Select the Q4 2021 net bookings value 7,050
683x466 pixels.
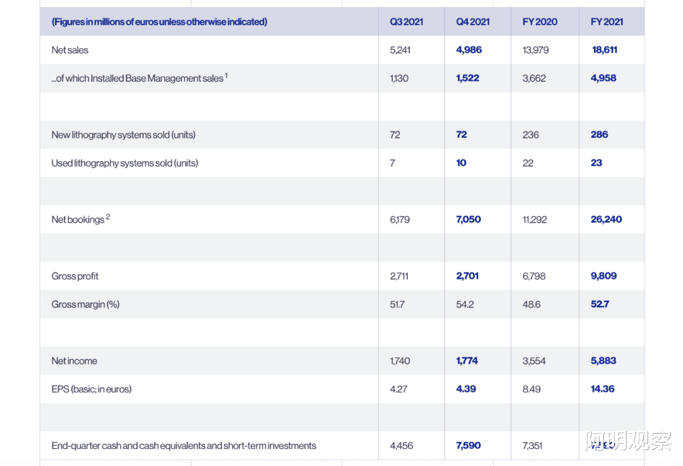[469, 219]
